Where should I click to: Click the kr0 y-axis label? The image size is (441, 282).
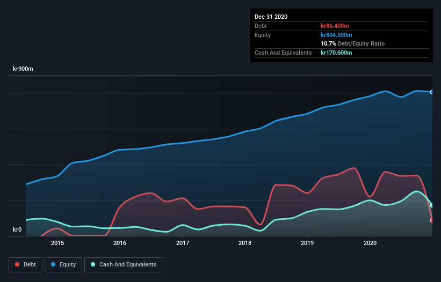(17, 229)
